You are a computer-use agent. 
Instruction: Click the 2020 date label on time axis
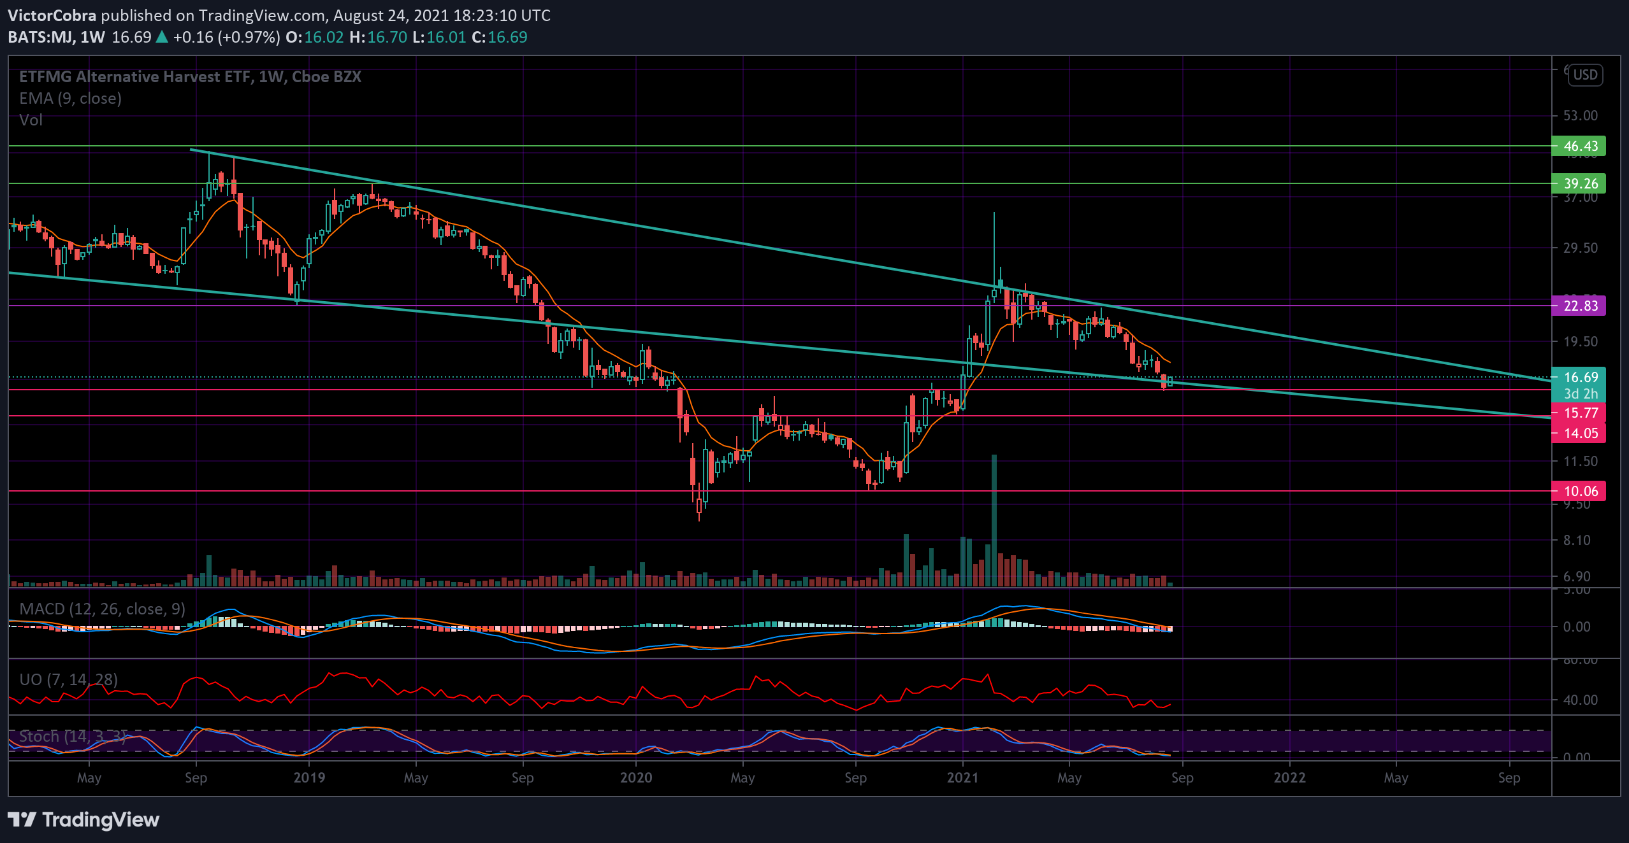(x=636, y=777)
